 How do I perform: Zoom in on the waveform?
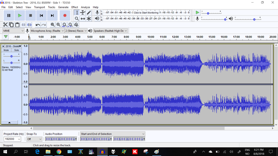(53, 25)
